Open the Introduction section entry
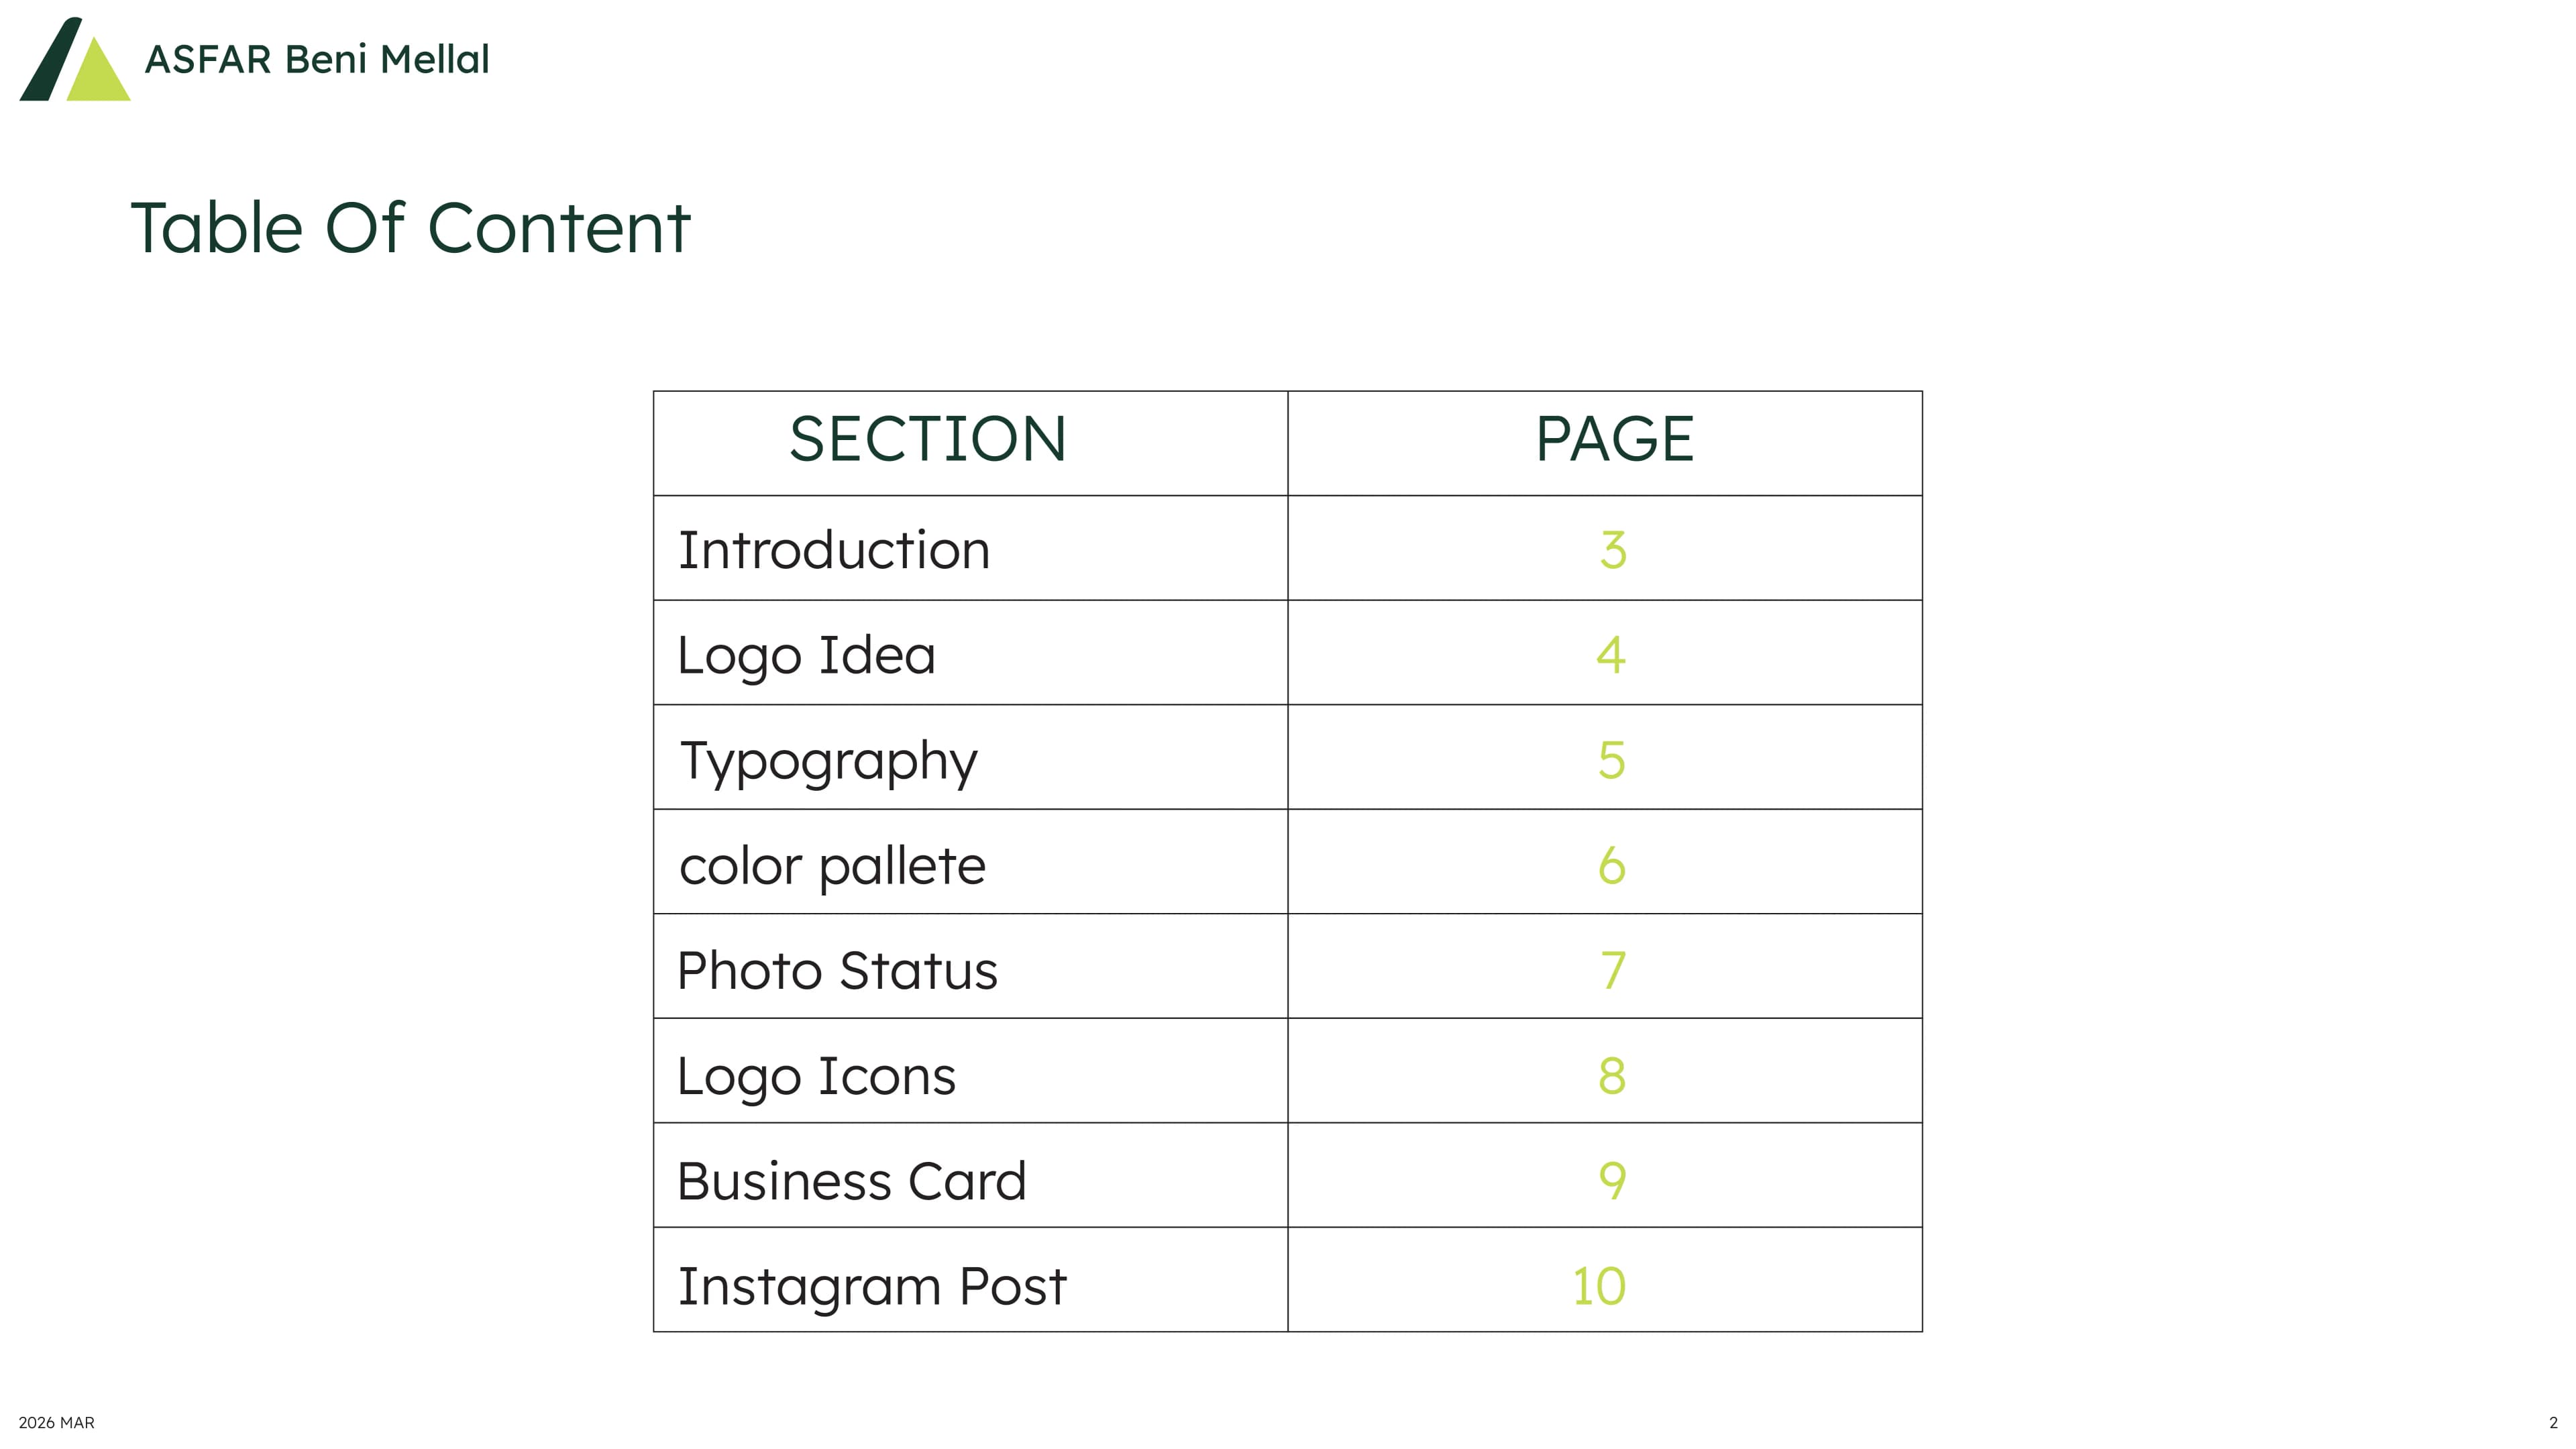 [x=834, y=550]
